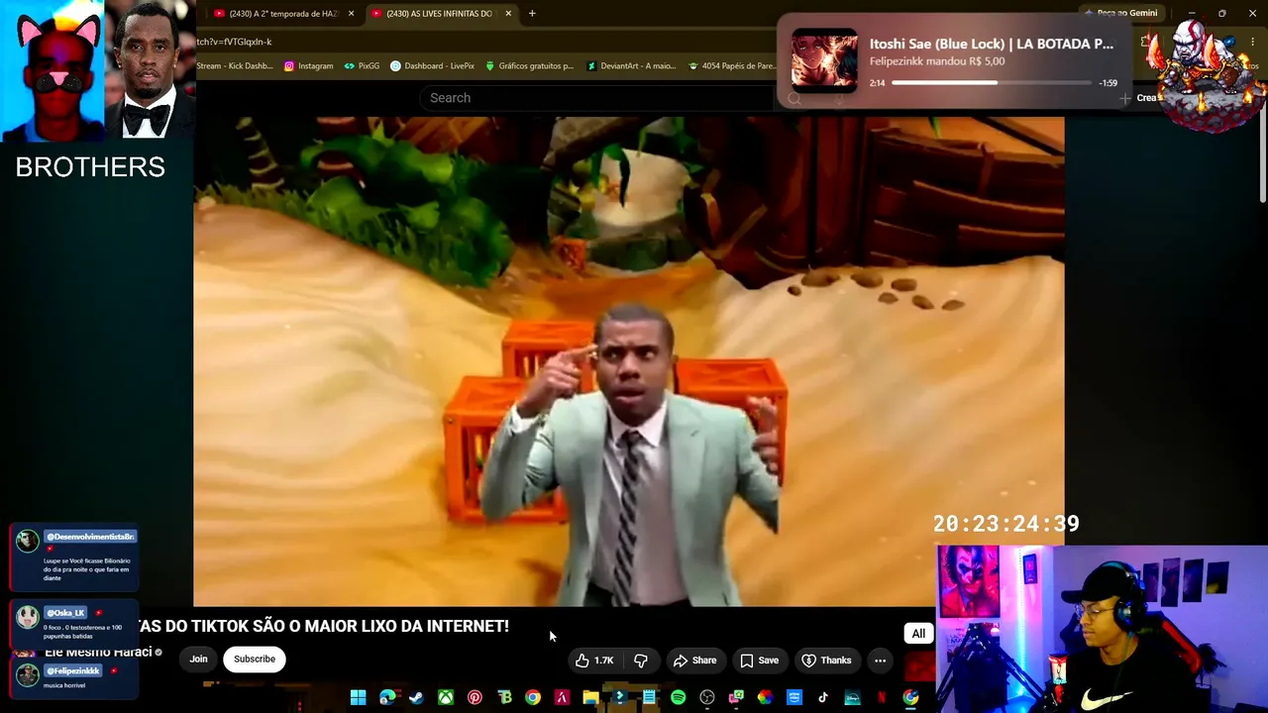
Task: Open Steam from the taskbar
Action: [416, 697]
